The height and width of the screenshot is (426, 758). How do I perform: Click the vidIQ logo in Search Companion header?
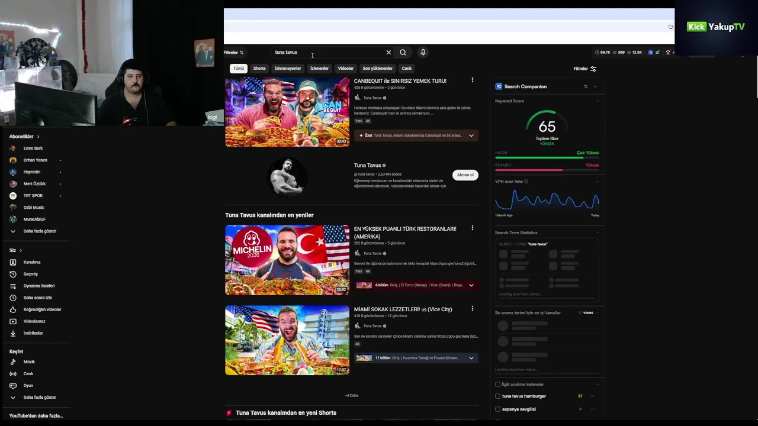(499, 86)
